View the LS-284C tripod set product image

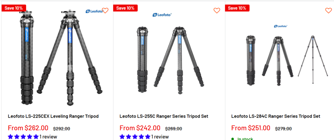click(x=287, y=61)
